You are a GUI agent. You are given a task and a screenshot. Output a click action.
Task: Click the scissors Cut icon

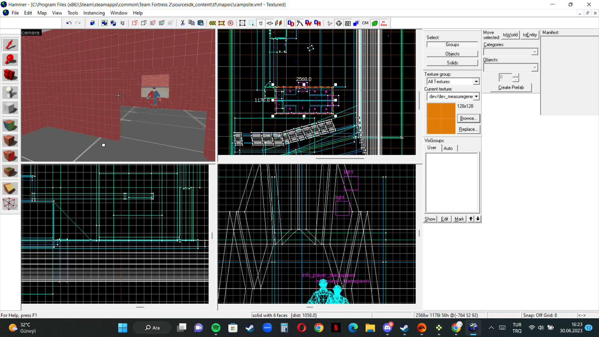click(183, 23)
